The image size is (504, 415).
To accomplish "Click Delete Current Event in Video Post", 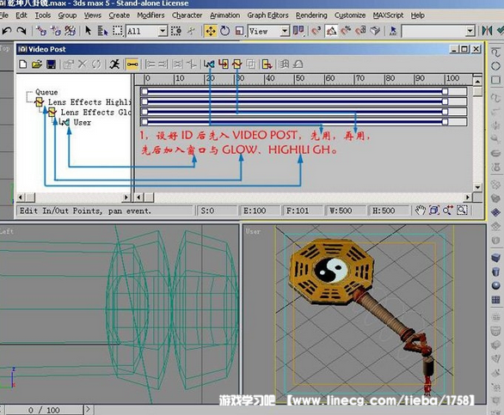I will click(83, 64).
